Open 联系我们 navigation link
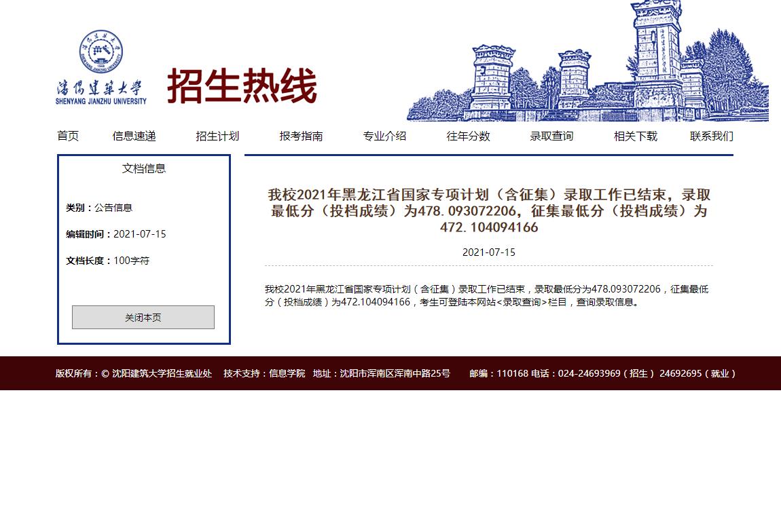 [x=712, y=136]
